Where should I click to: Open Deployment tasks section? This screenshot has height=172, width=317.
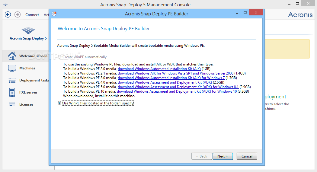[34, 80]
